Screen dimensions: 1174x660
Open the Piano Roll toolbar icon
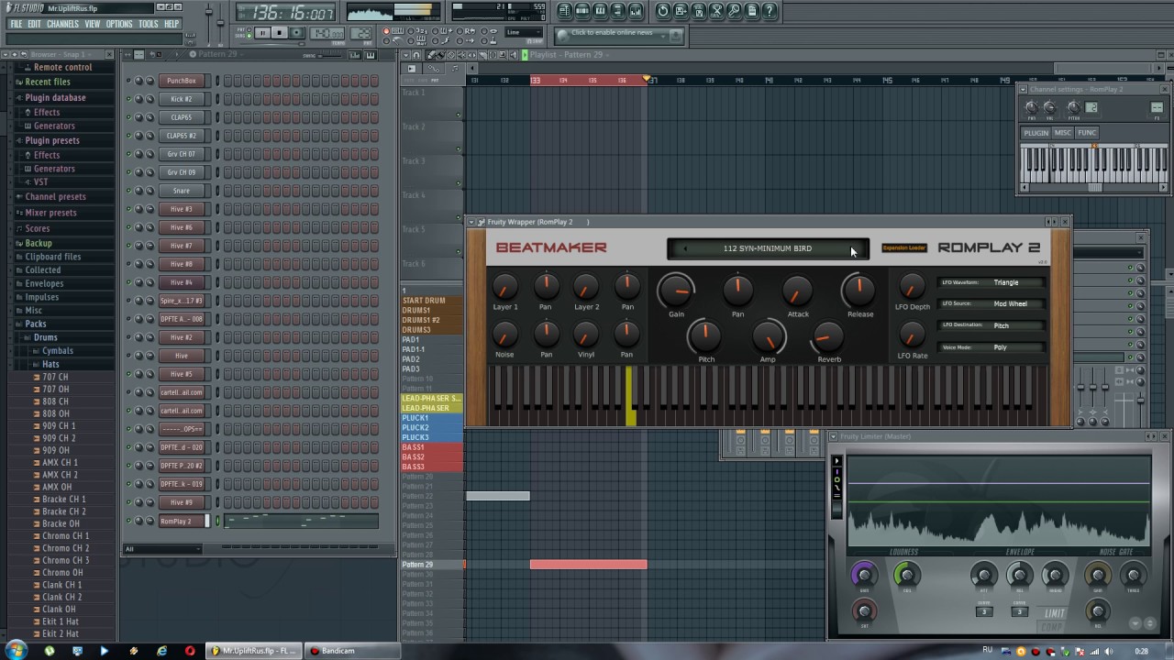pos(600,11)
